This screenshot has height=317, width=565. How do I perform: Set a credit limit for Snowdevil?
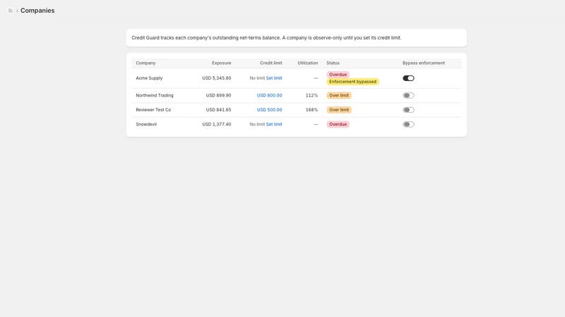click(x=274, y=124)
